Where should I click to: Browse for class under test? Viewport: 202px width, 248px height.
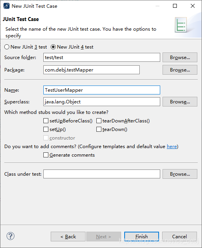[180, 174]
